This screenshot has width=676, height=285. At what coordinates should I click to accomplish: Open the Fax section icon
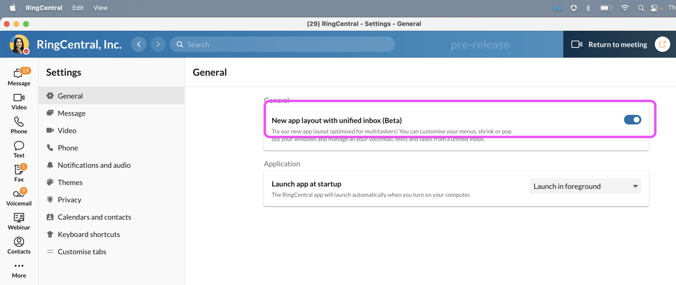click(x=19, y=173)
